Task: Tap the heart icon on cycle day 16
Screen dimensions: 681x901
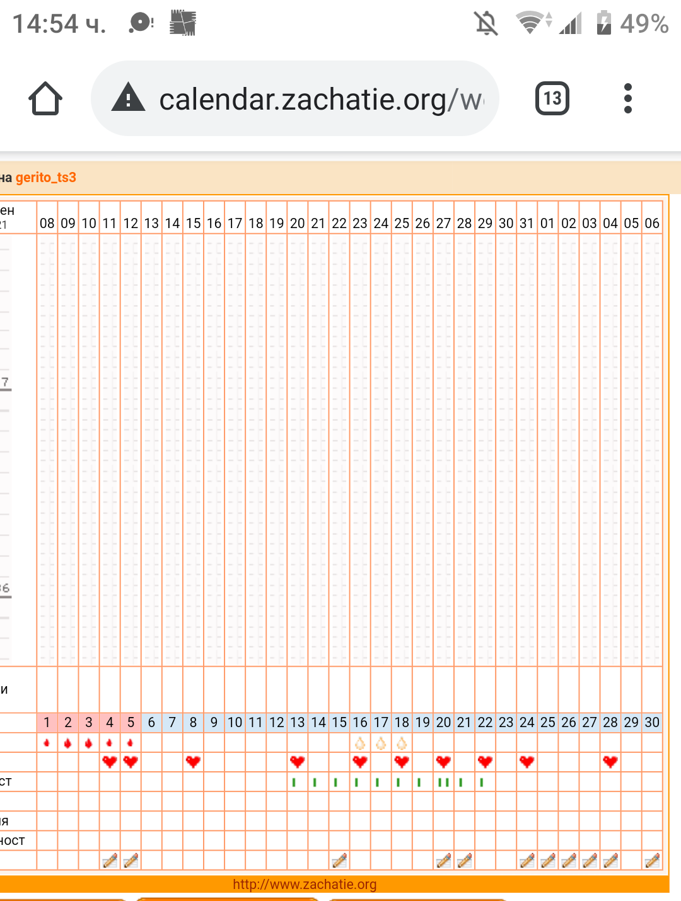Action: pos(360,762)
